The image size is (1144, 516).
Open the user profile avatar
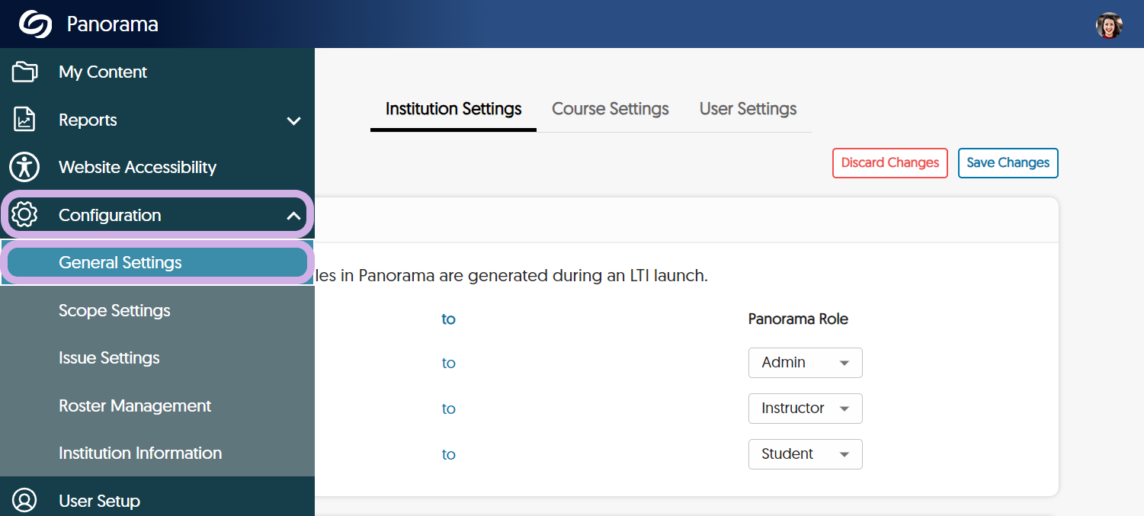(1109, 25)
